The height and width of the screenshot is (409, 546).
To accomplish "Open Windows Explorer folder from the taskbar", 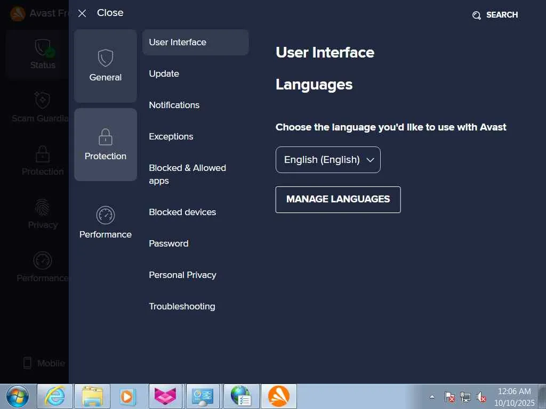I will click(x=92, y=396).
